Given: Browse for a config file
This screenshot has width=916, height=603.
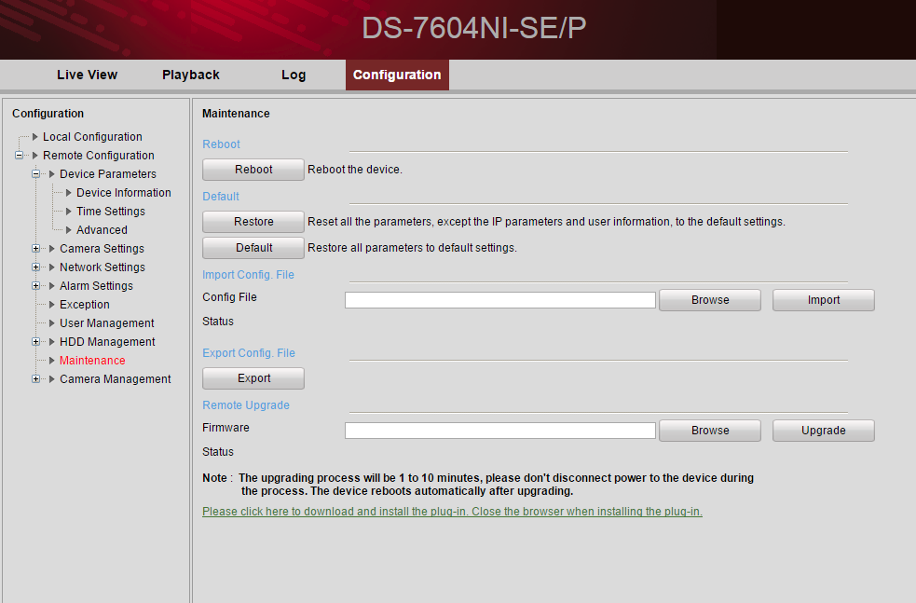Looking at the screenshot, I should [x=710, y=300].
